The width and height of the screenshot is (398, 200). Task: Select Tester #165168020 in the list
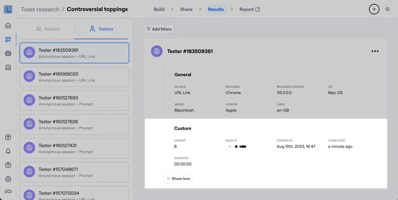[x=74, y=77]
